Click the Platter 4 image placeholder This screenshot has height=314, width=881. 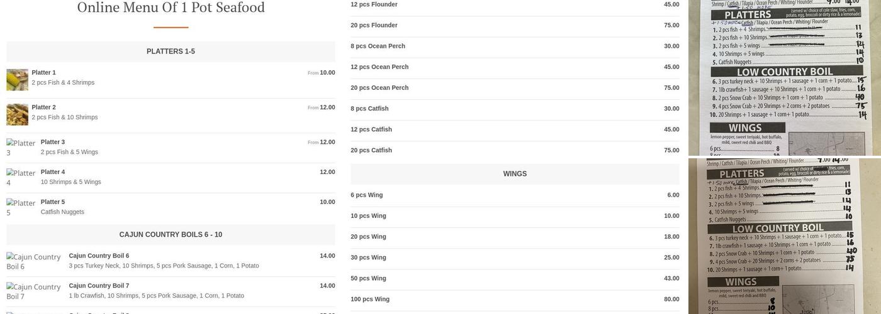21,178
